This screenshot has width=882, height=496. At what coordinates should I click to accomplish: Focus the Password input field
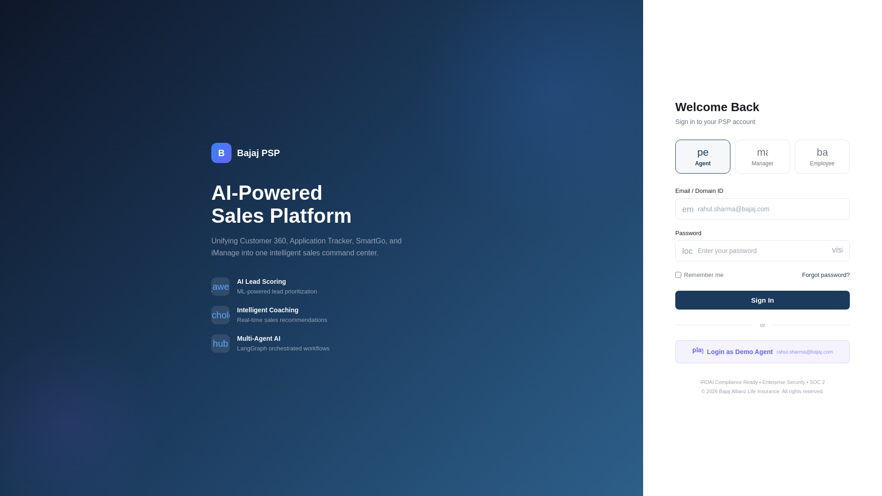pyautogui.click(x=763, y=251)
